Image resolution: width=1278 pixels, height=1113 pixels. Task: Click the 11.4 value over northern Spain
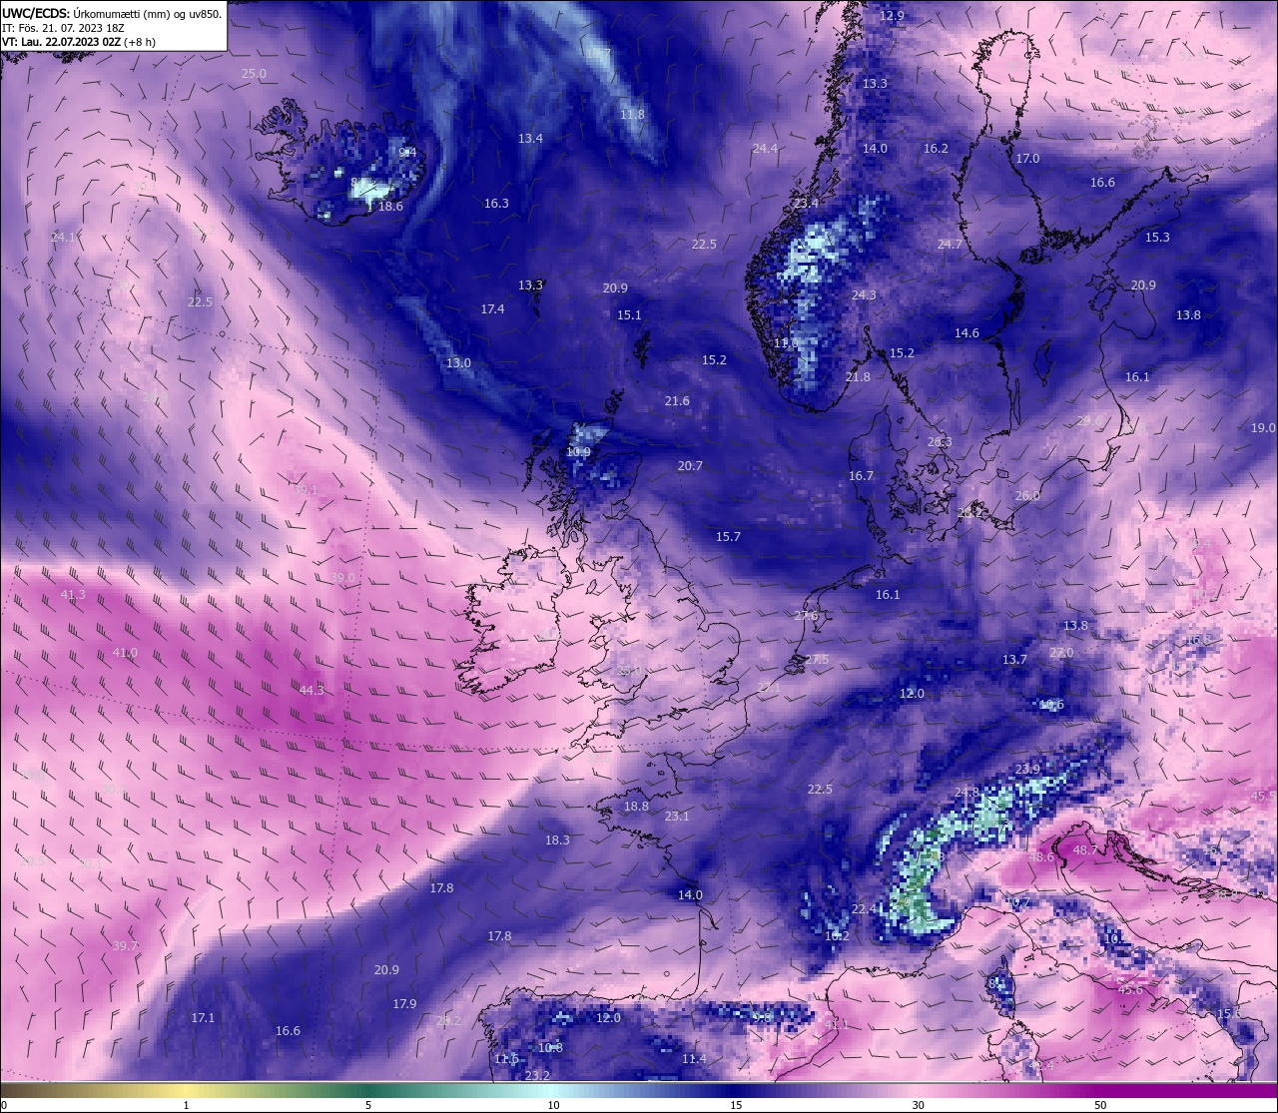(694, 1058)
